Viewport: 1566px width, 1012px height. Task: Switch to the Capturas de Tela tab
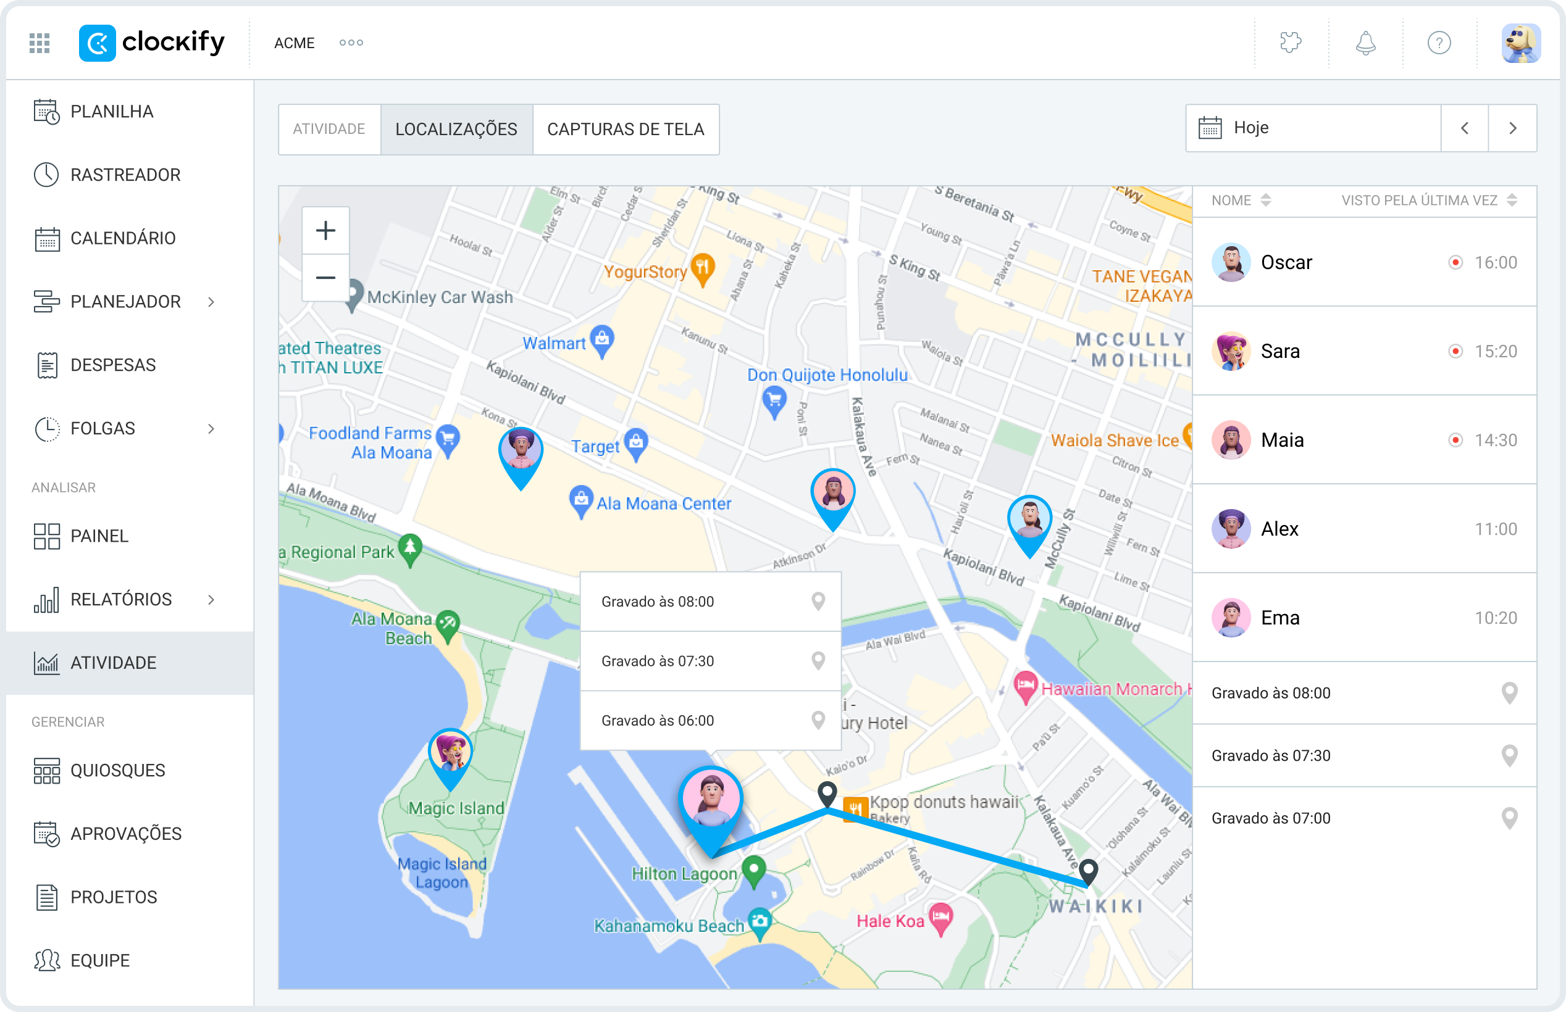[626, 130]
